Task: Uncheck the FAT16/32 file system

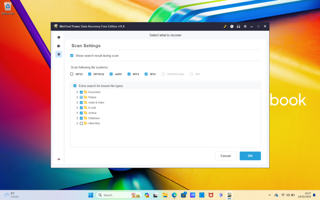Action: tap(90, 74)
